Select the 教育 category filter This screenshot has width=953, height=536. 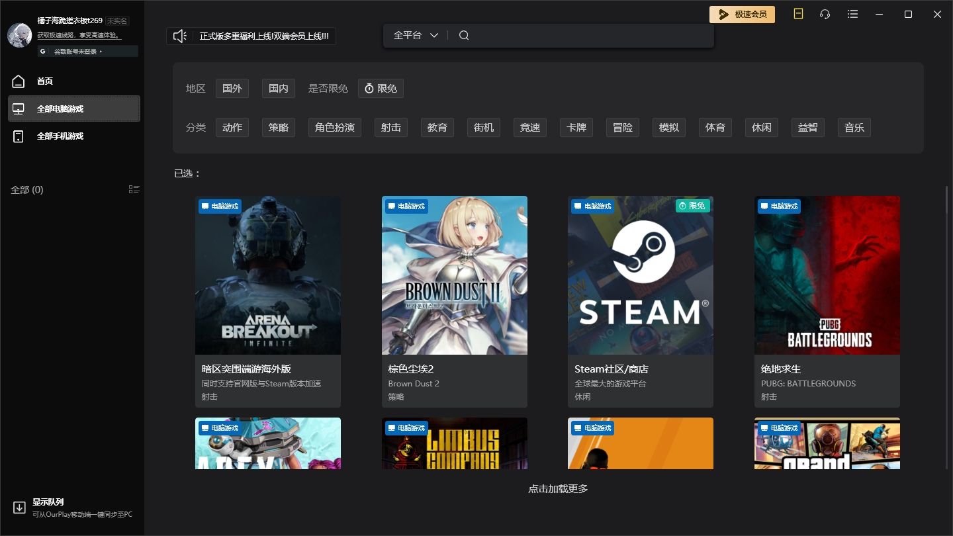[x=437, y=128]
